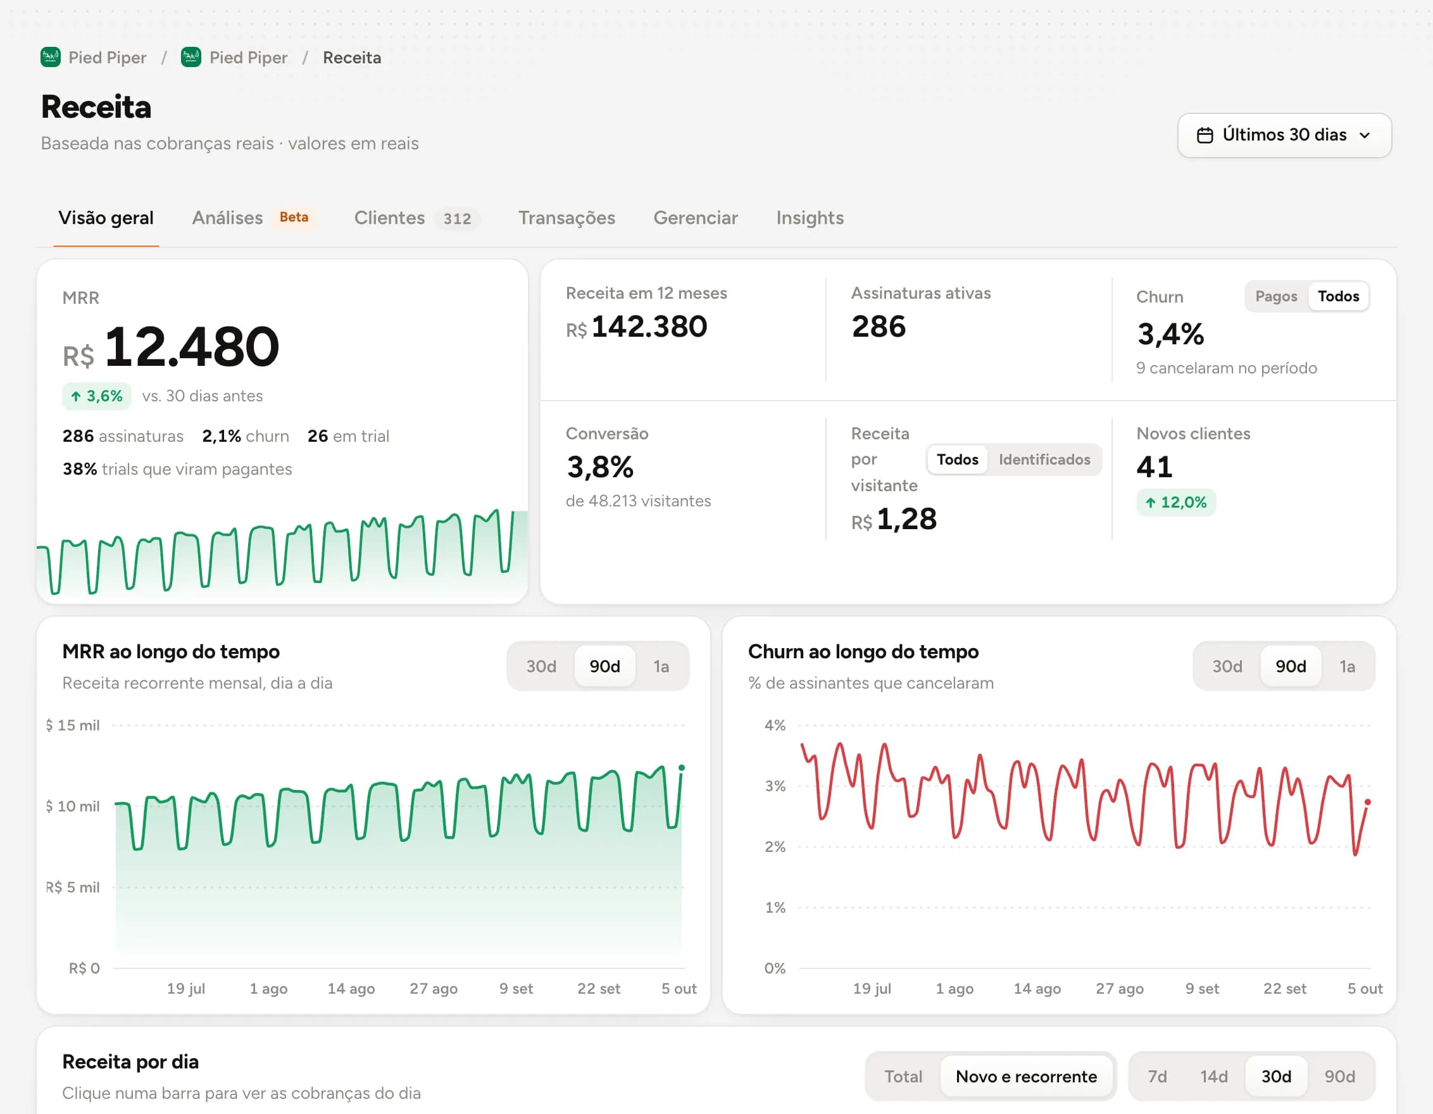This screenshot has height=1114, width=1433.
Task: Click the second Pied Piper breadcrumb logo
Action: [191, 58]
